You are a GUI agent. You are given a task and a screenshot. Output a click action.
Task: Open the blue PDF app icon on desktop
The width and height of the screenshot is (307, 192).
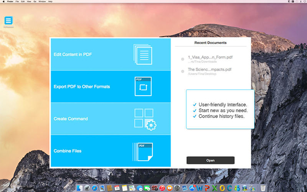pyautogui.click(x=8, y=20)
